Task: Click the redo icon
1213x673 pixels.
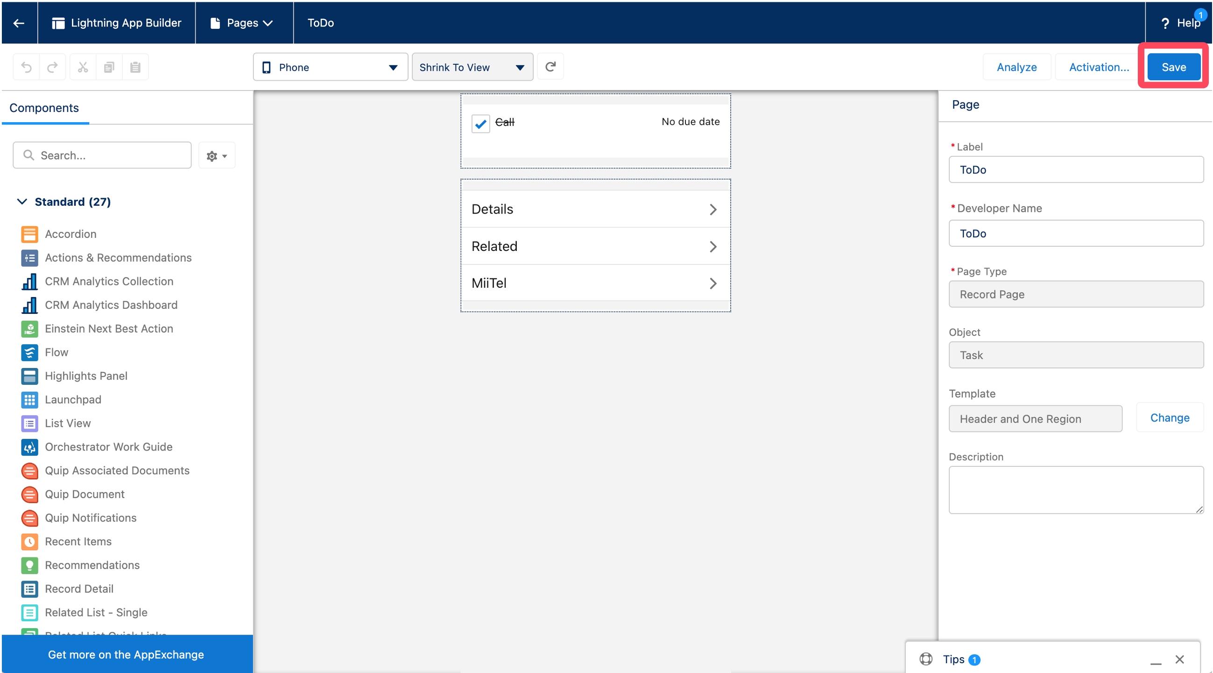Action: (53, 67)
